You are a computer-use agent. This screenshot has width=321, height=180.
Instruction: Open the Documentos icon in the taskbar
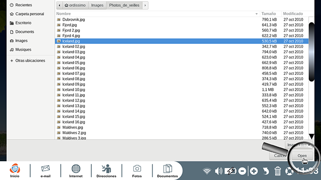[167, 171]
